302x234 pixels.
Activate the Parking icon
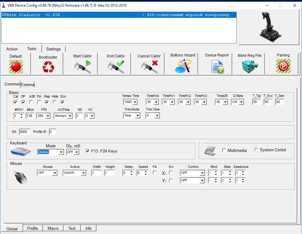tap(283, 66)
